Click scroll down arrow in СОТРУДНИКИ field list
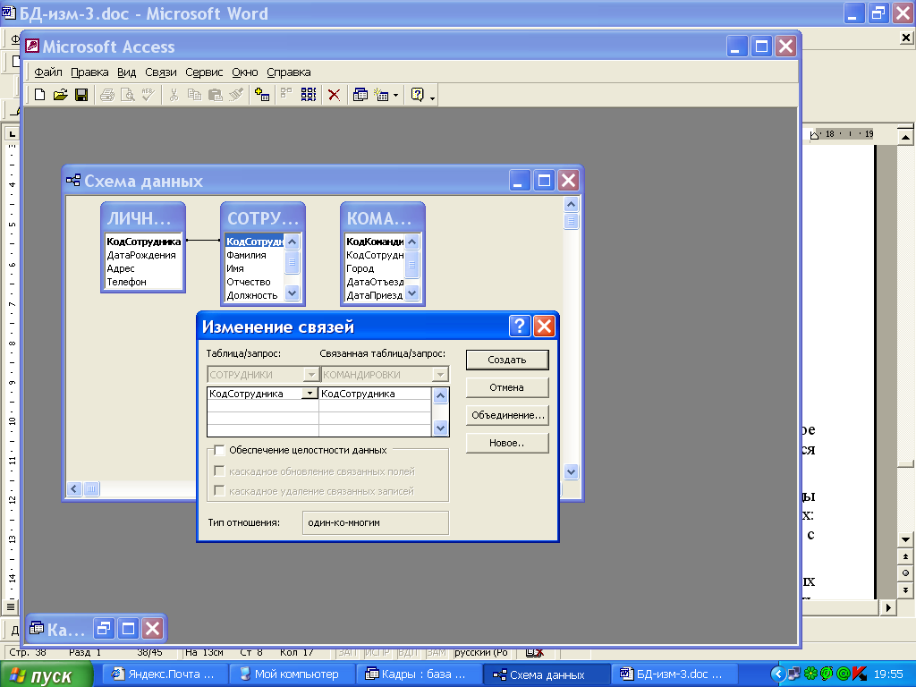 (x=293, y=293)
